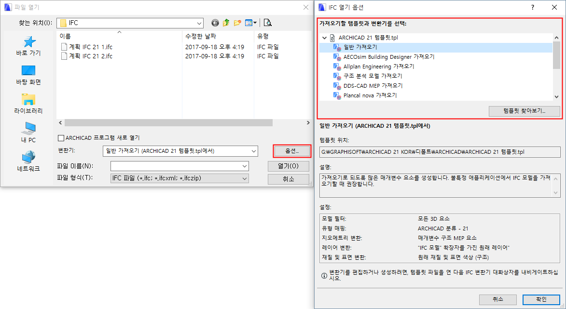The image size is (566, 309).
Task: Open the 파일 이름 combo box dropdown
Action: [245, 166]
